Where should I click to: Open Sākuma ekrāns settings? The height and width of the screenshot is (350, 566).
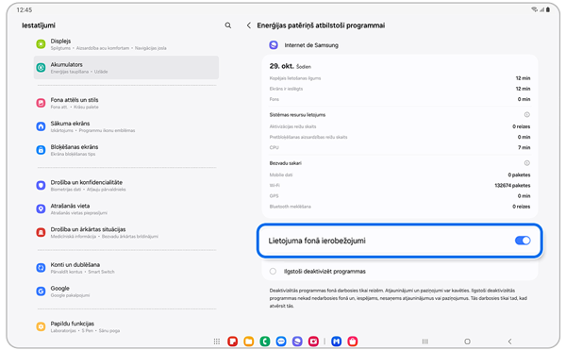(126, 126)
